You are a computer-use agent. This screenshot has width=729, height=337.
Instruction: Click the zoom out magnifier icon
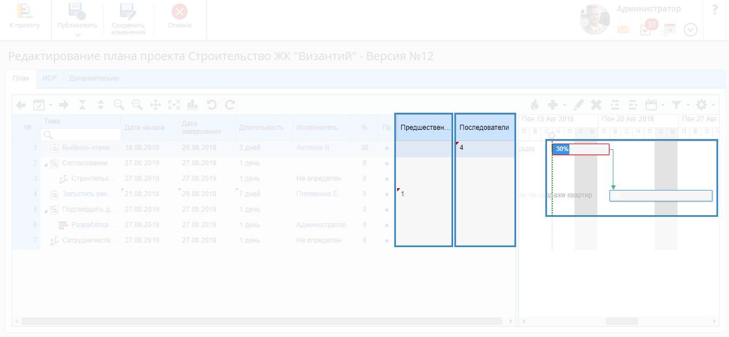point(119,105)
